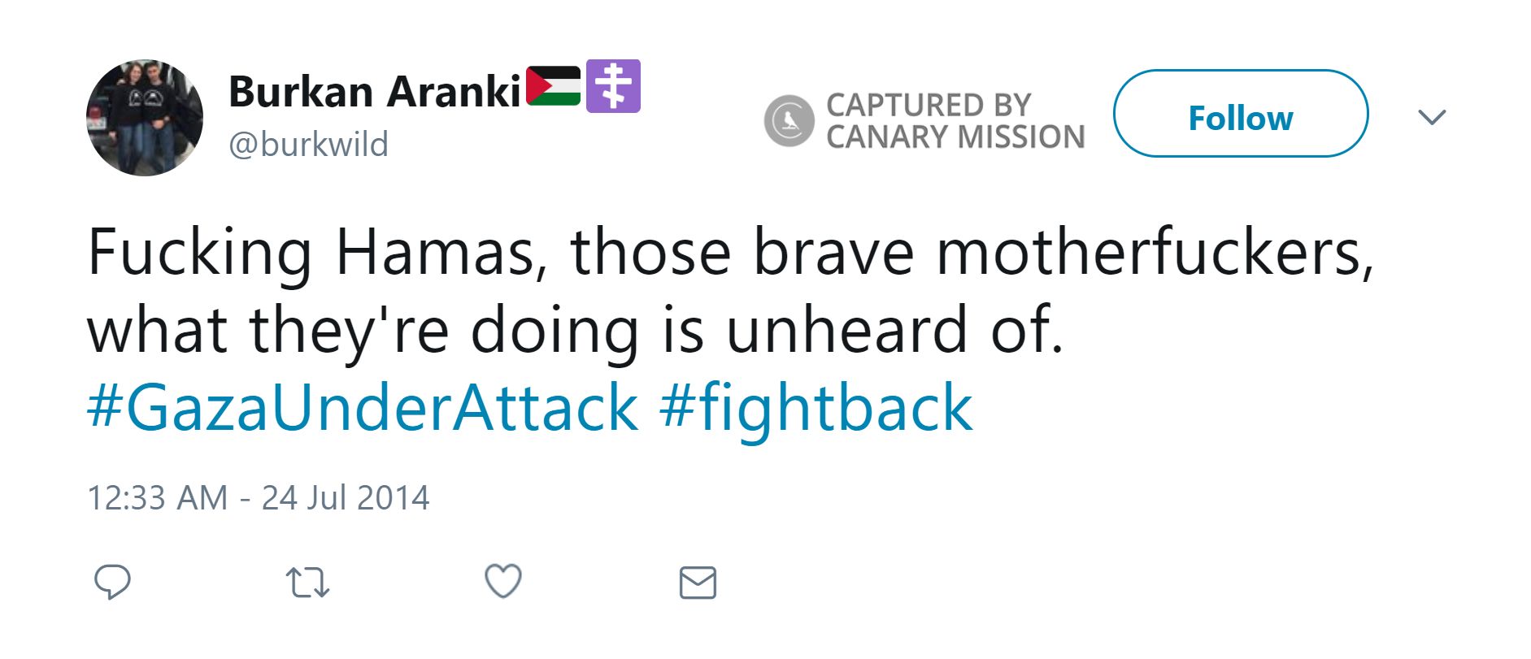
Task: Open the #fightback hashtag
Action: 816,408
